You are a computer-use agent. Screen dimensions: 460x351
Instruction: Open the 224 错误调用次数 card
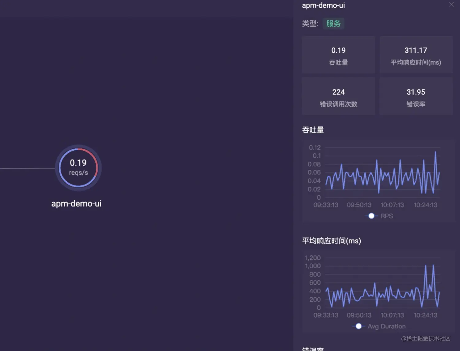338,96
